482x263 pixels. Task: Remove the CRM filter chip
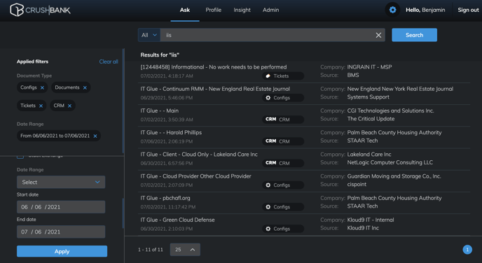[69, 106]
